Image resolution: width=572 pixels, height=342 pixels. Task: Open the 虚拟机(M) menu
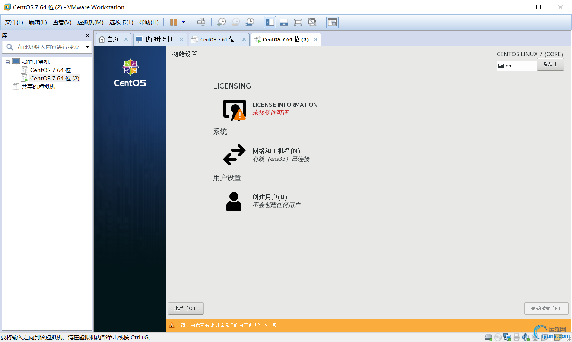pyautogui.click(x=90, y=22)
